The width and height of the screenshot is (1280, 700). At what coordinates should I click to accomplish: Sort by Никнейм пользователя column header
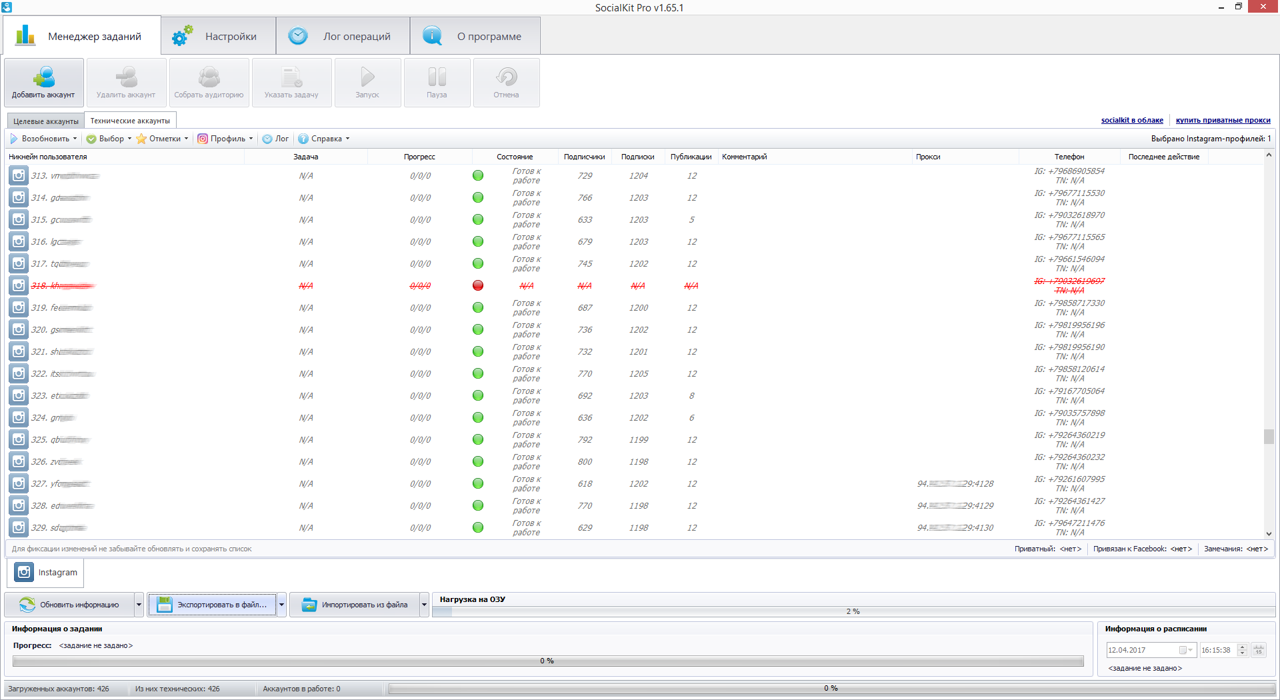coord(125,157)
